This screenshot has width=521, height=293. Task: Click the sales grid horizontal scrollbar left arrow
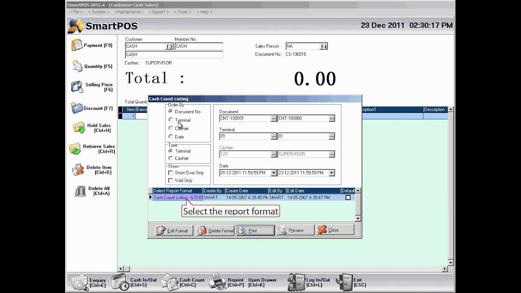point(120,269)
